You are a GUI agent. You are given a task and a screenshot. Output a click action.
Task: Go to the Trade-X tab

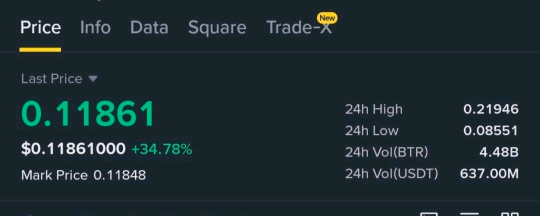[299, 27]
